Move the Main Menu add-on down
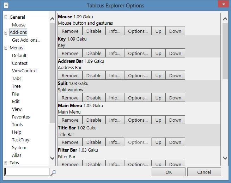Viewport: 231px width, 183px height. [x=175, y=120]
